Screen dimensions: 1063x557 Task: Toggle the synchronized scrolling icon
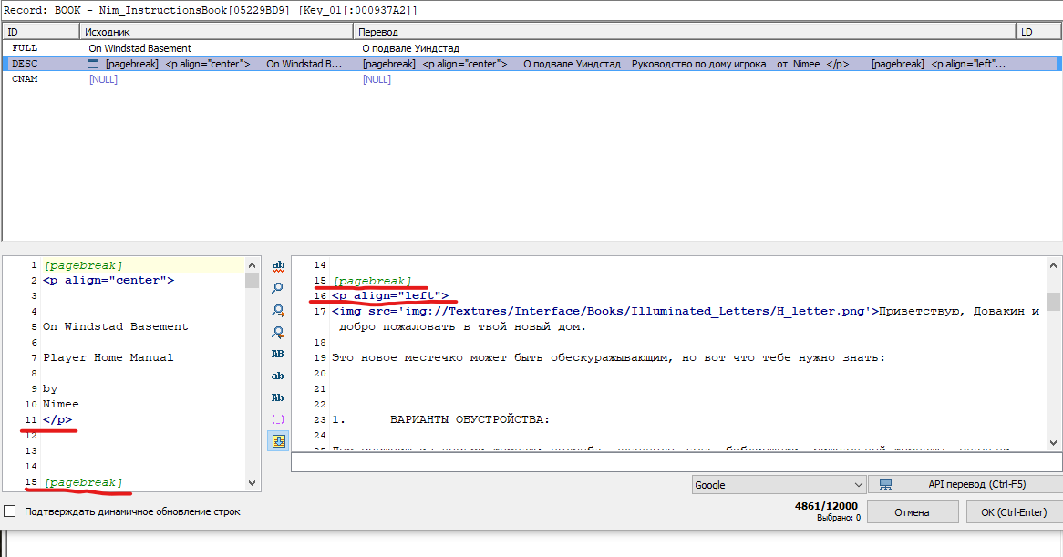click(278, 441)
